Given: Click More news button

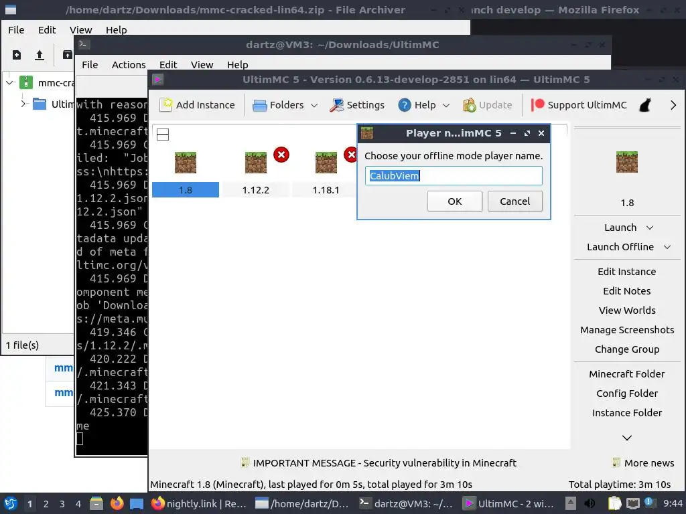Looking at the screenshot, I should [643, 463].
